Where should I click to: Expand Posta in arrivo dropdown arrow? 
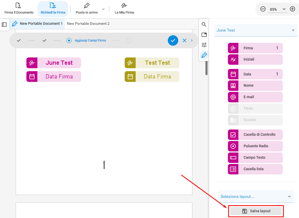coord(103,9)
